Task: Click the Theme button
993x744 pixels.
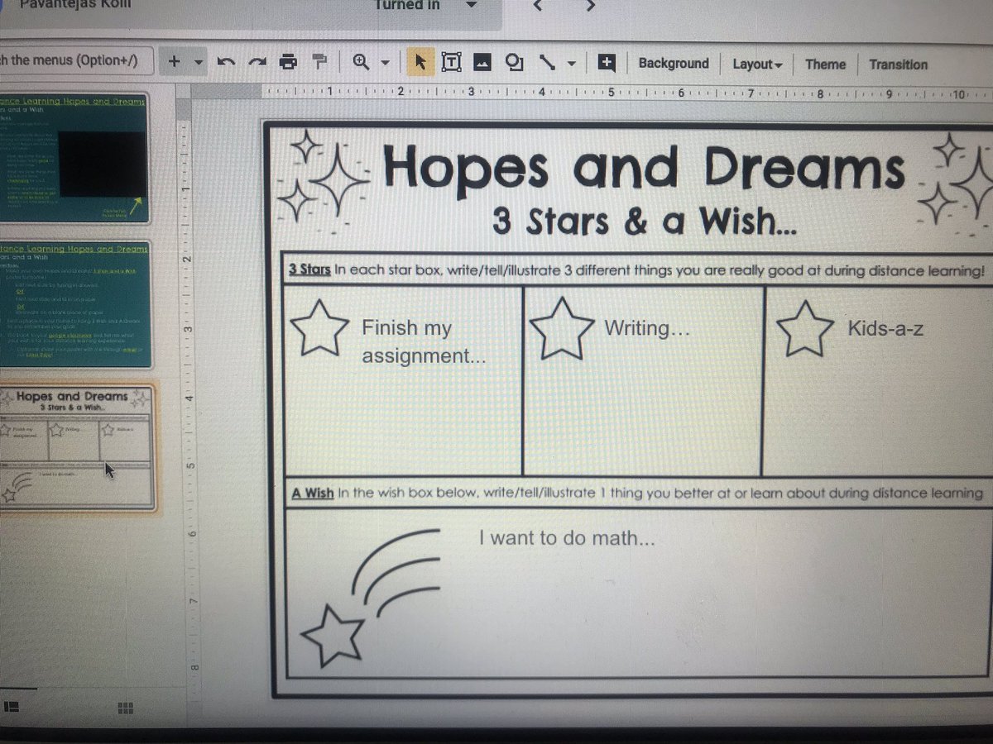Action: tap(825, 64)
